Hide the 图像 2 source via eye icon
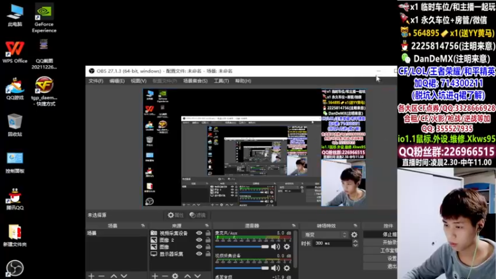This screenshot has height=279, width=496. point(199,240)
